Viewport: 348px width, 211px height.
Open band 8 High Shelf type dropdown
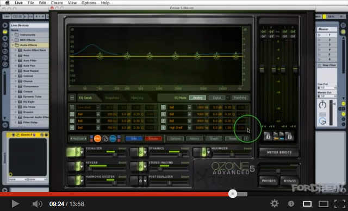pyautogui.click(x=189, y=128)
